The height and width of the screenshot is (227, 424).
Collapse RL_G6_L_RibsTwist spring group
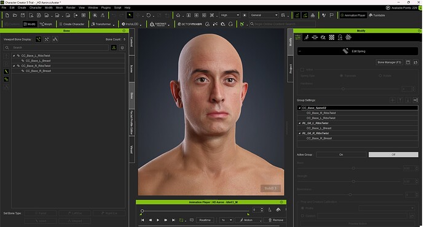click(x=299, y=123)
